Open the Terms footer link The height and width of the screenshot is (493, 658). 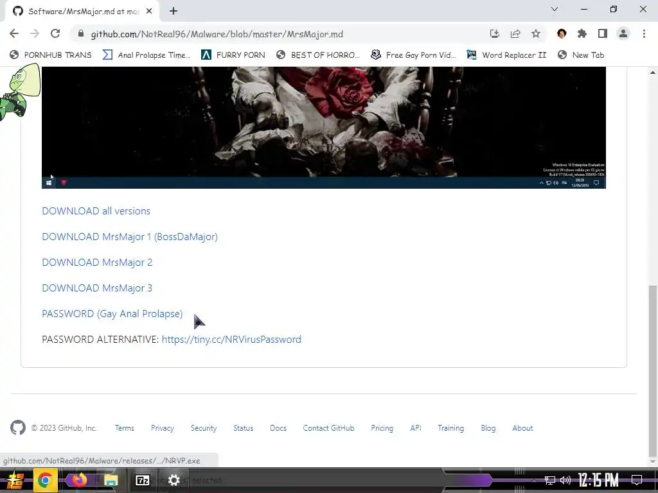point(125,428)
